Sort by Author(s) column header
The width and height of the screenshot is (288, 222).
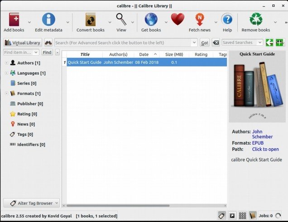click(x=118, y=54)
